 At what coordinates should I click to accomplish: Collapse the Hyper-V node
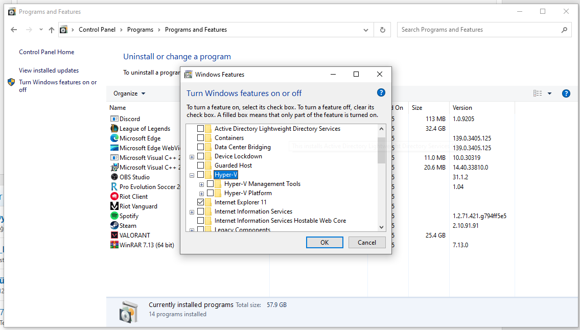pyautogui.click(x=192, y=175)
